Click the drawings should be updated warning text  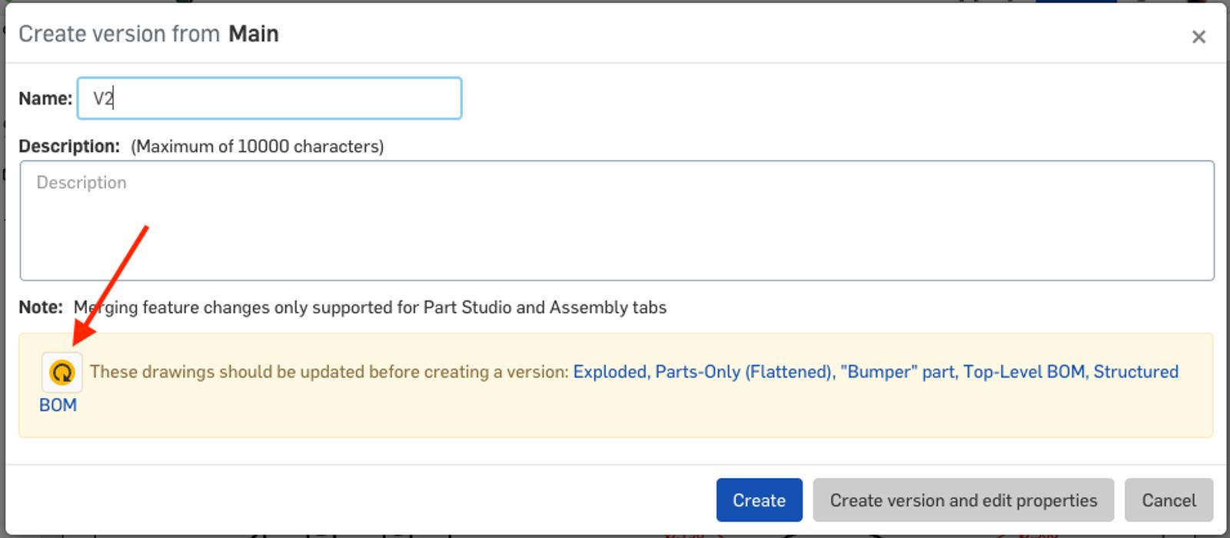coord(329,372)
